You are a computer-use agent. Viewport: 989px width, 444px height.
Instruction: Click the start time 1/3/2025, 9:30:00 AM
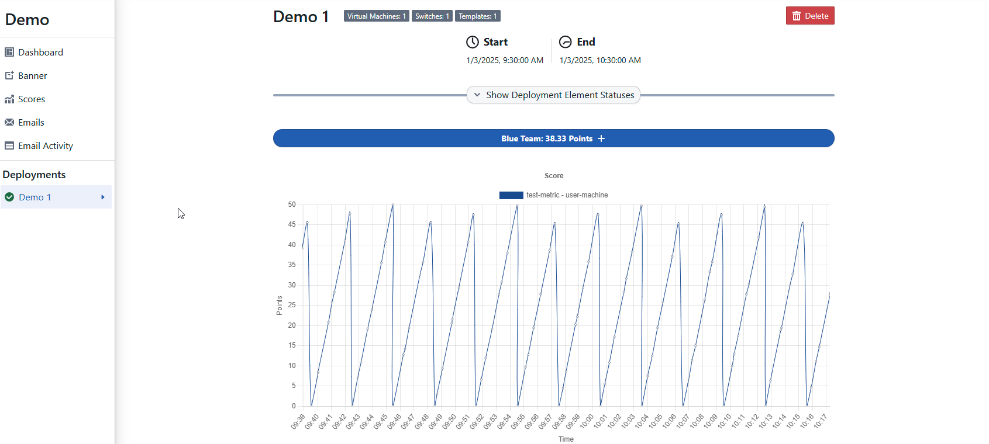[x=505, y=60]
